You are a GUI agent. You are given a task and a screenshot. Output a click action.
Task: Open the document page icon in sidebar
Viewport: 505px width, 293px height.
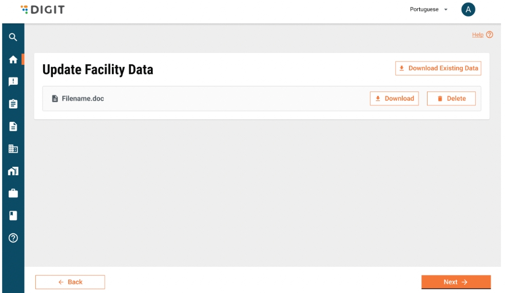[x=13, y=126]
